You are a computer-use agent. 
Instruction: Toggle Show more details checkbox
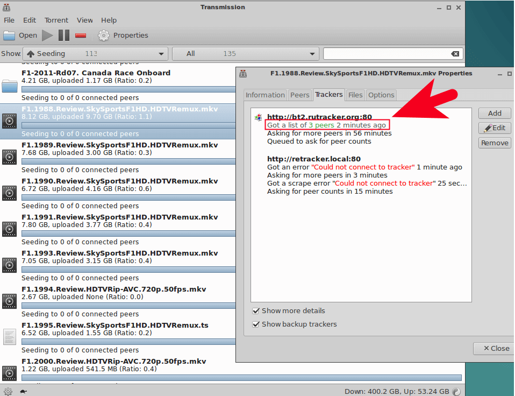point(256,311)
